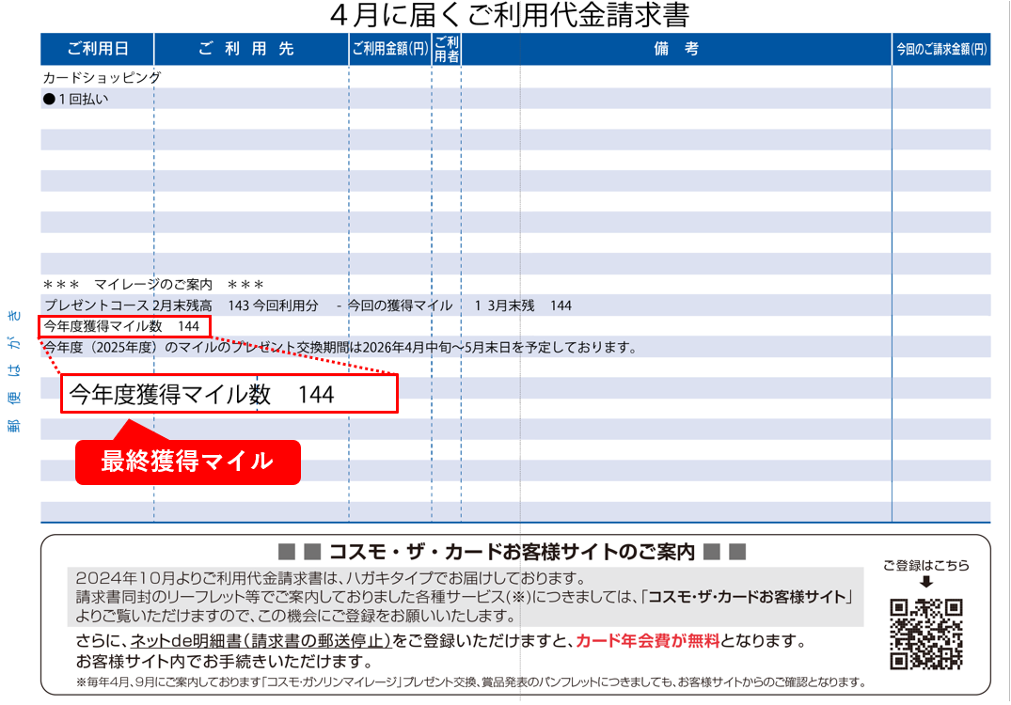Click the 今回のご請求金額(円) column header
Viewport: 1011px width, 705px height.
[x=940, y=49]
